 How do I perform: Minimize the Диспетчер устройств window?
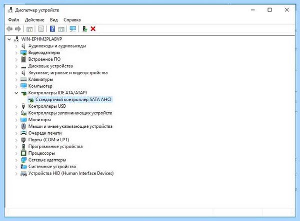tap(253, 10)
